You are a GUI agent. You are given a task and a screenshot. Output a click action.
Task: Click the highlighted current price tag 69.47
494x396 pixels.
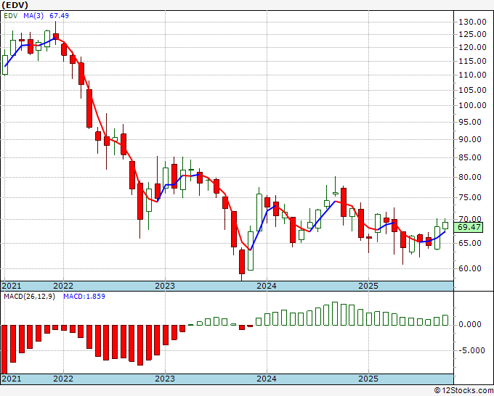[x=469, y=227]
